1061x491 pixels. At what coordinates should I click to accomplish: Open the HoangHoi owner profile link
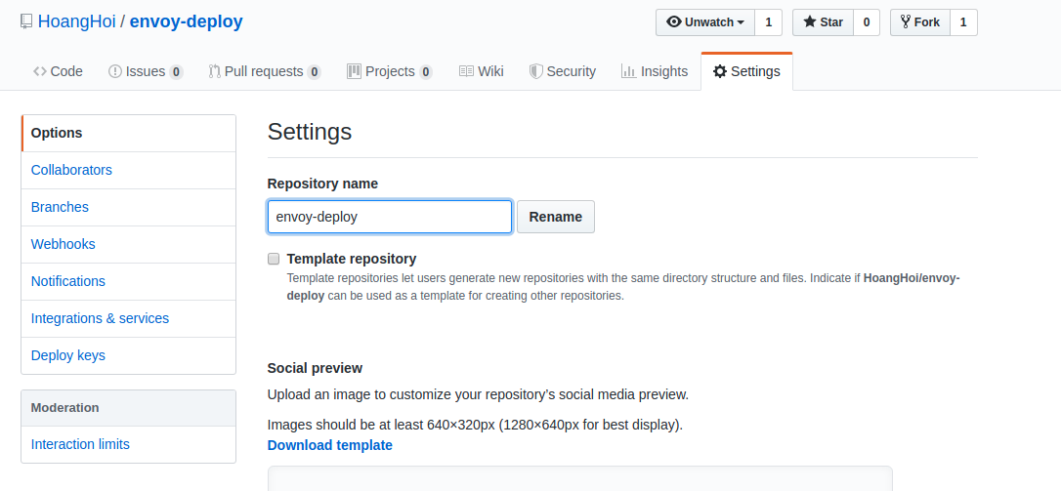click(76, 21)
